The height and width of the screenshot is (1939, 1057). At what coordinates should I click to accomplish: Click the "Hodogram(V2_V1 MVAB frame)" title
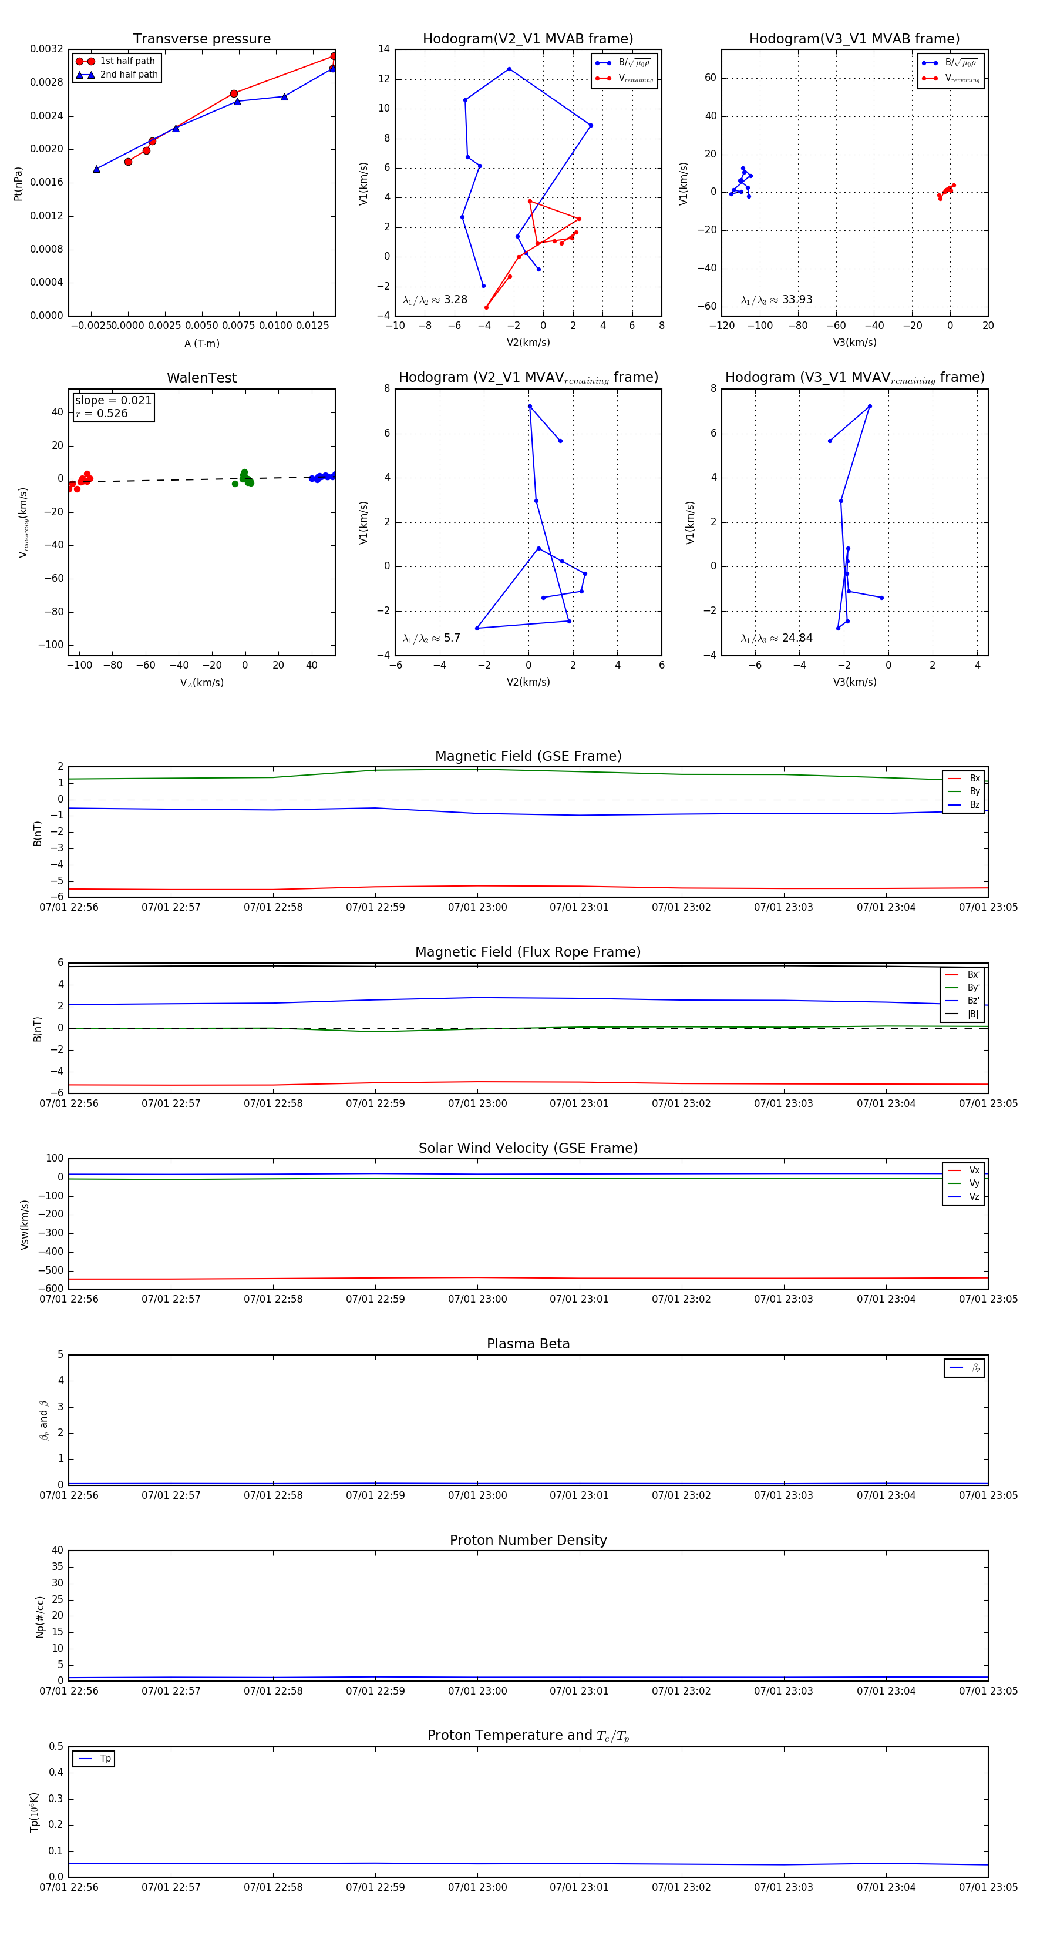point(527,39)
